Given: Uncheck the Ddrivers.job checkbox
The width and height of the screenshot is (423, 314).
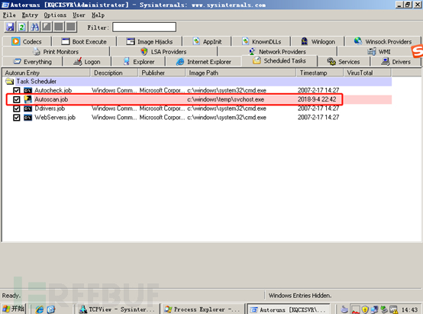Looking at the screenshot, I should click(x=17, y=108).
